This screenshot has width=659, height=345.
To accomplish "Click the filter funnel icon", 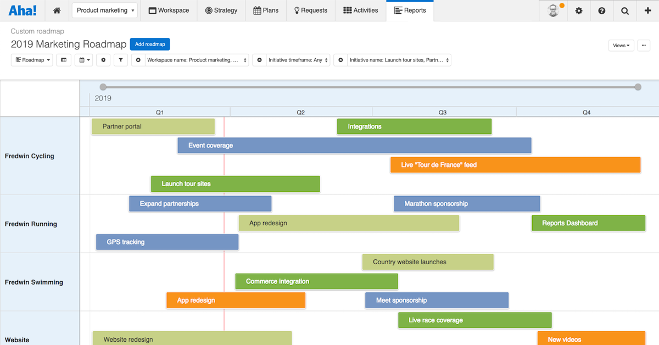I will (120, 60).
